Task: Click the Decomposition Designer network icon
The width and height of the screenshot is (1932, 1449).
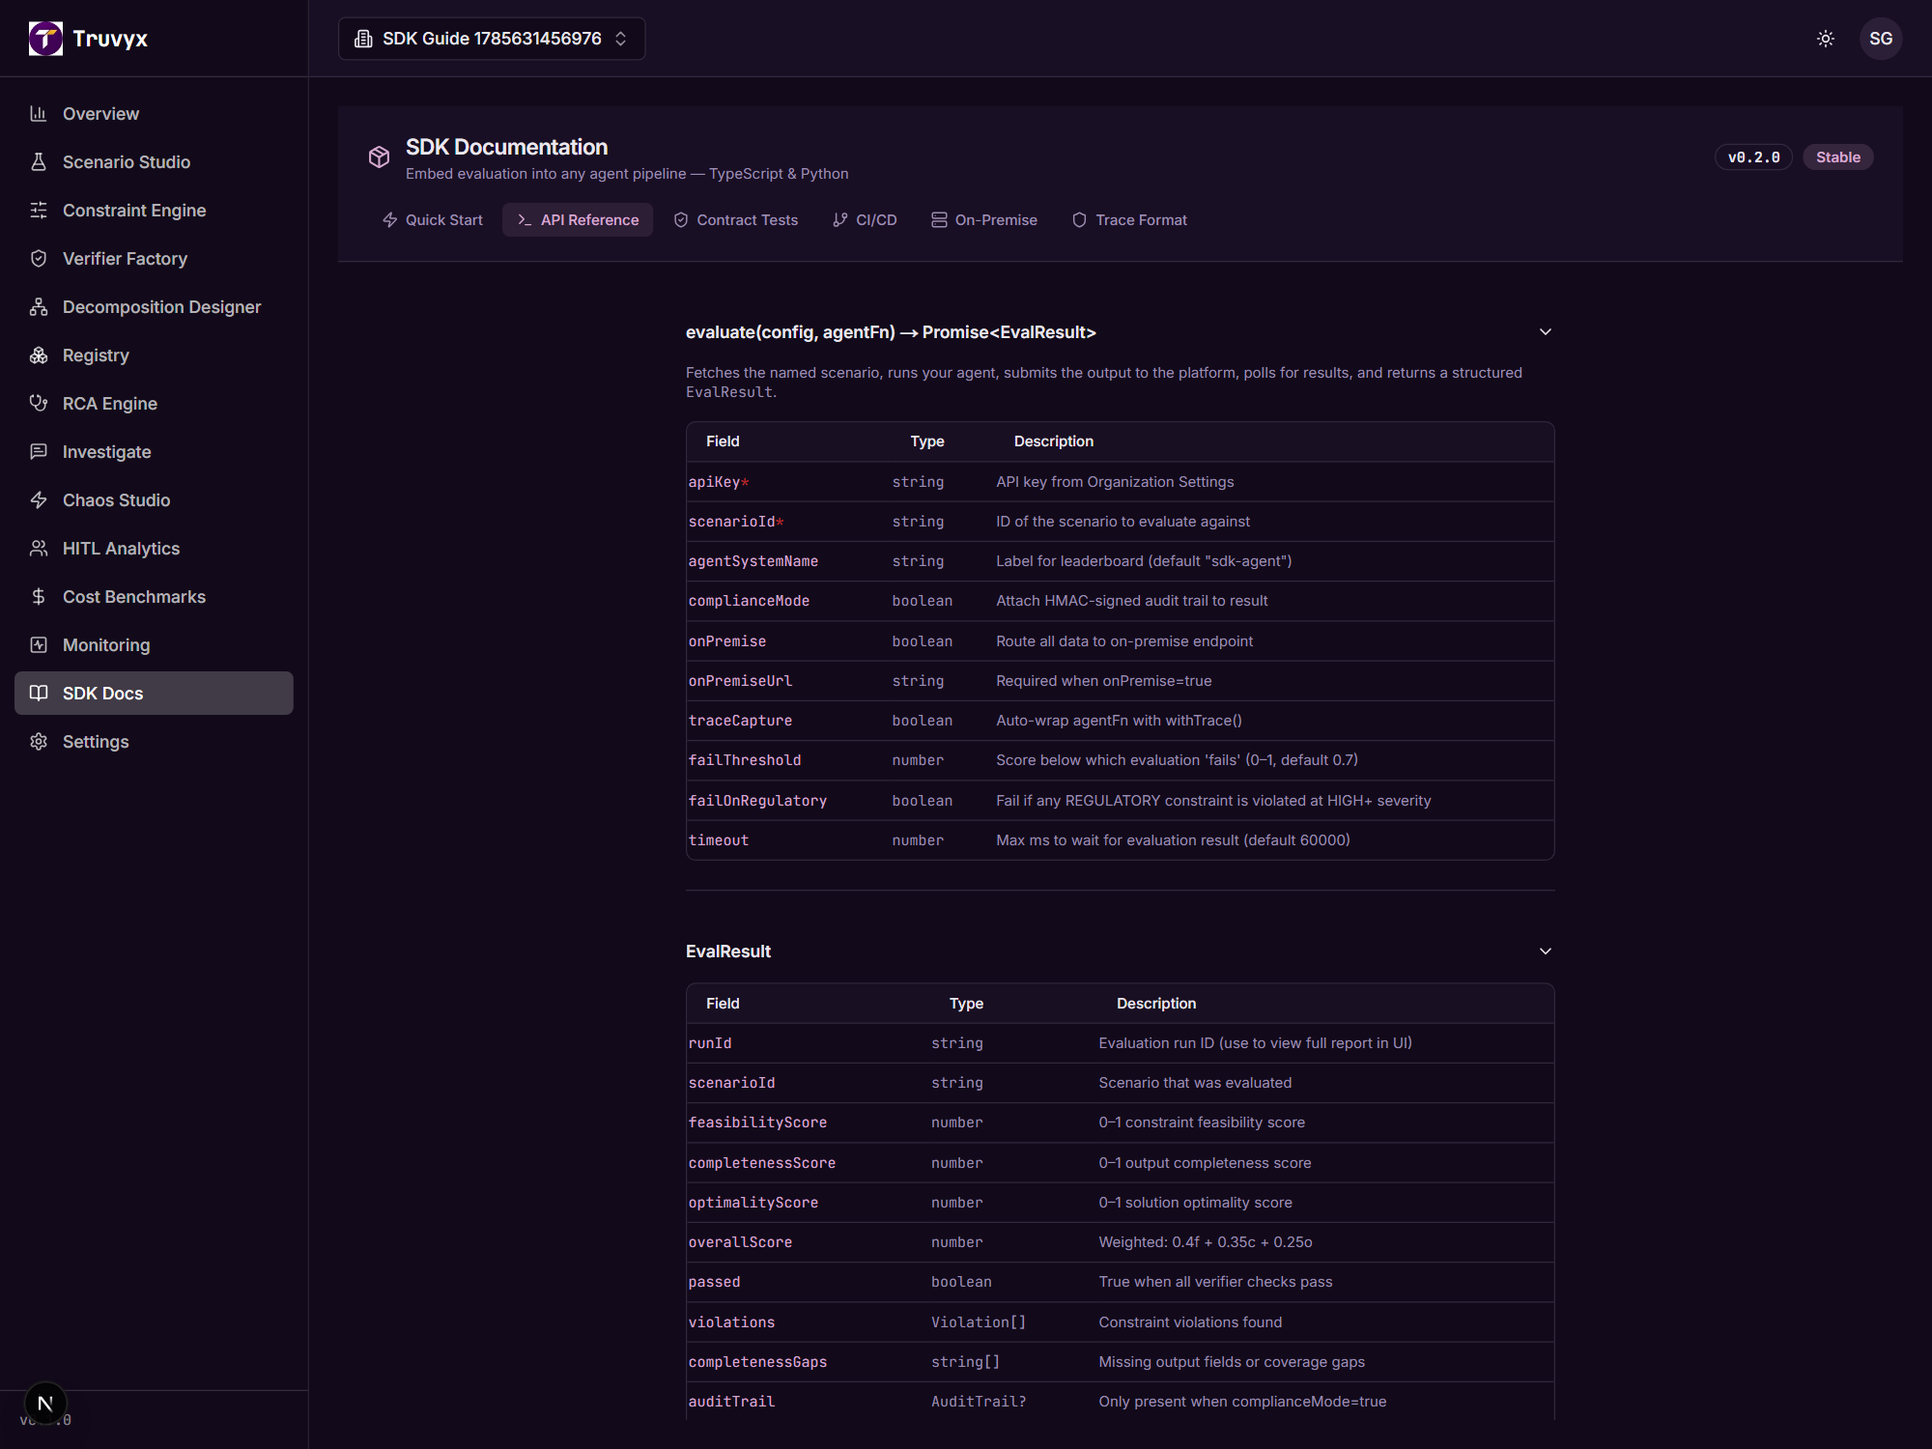Action: point(39,307)
